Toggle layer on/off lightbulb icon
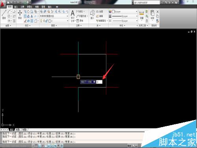Screen dimensions: 197x148 41,21
